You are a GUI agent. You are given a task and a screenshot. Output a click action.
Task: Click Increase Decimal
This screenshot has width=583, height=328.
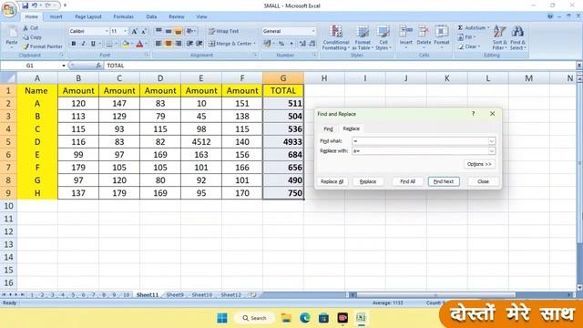pyautogui.click(x=302, y=44)
